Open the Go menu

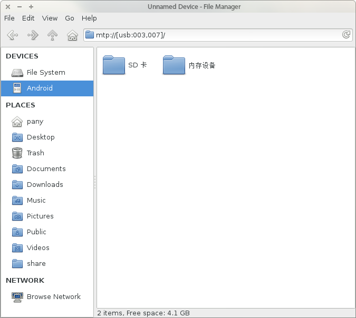[70, 18]
